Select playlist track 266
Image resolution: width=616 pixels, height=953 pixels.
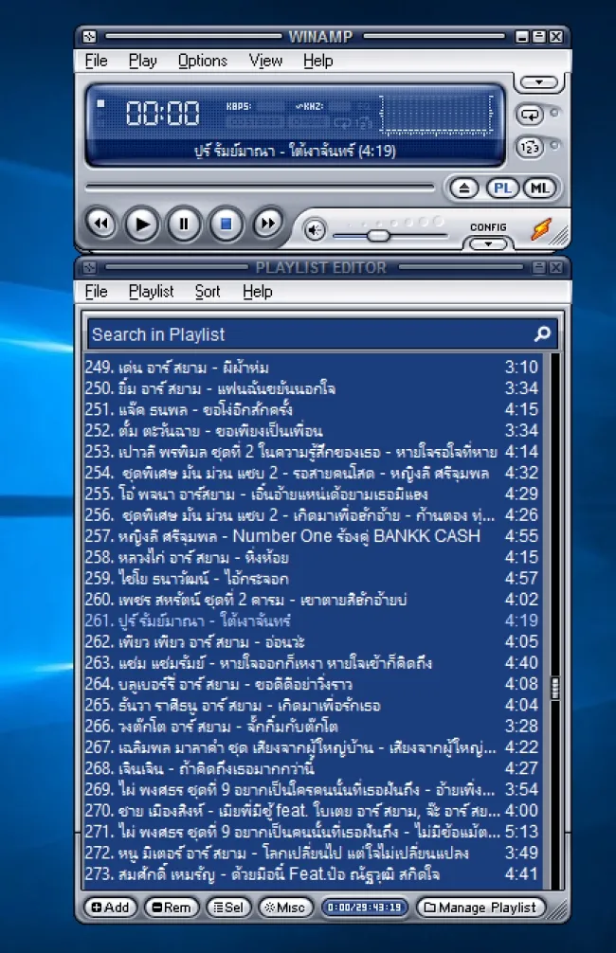click(x=312, y=726)
